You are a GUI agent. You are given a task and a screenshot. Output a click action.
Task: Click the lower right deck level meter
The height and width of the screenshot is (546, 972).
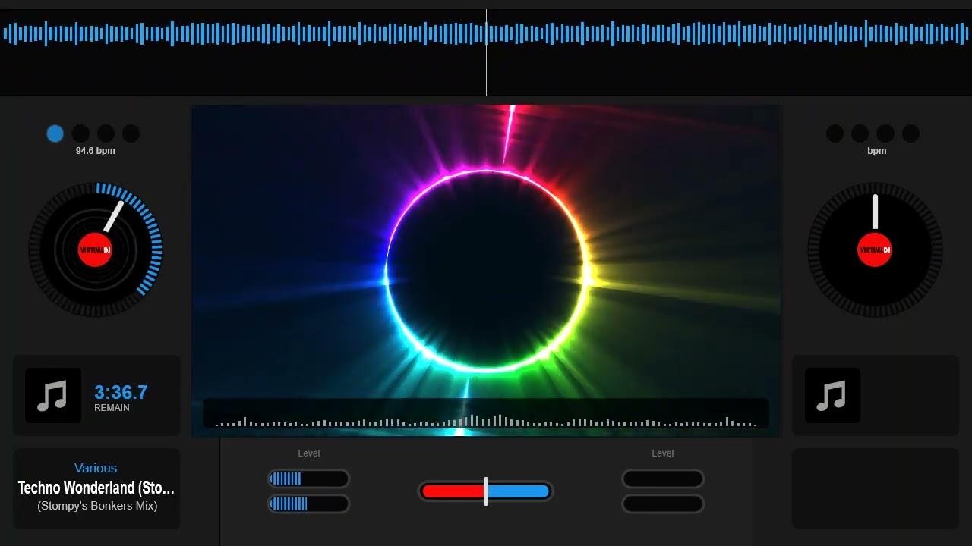[x=663, y=504]
